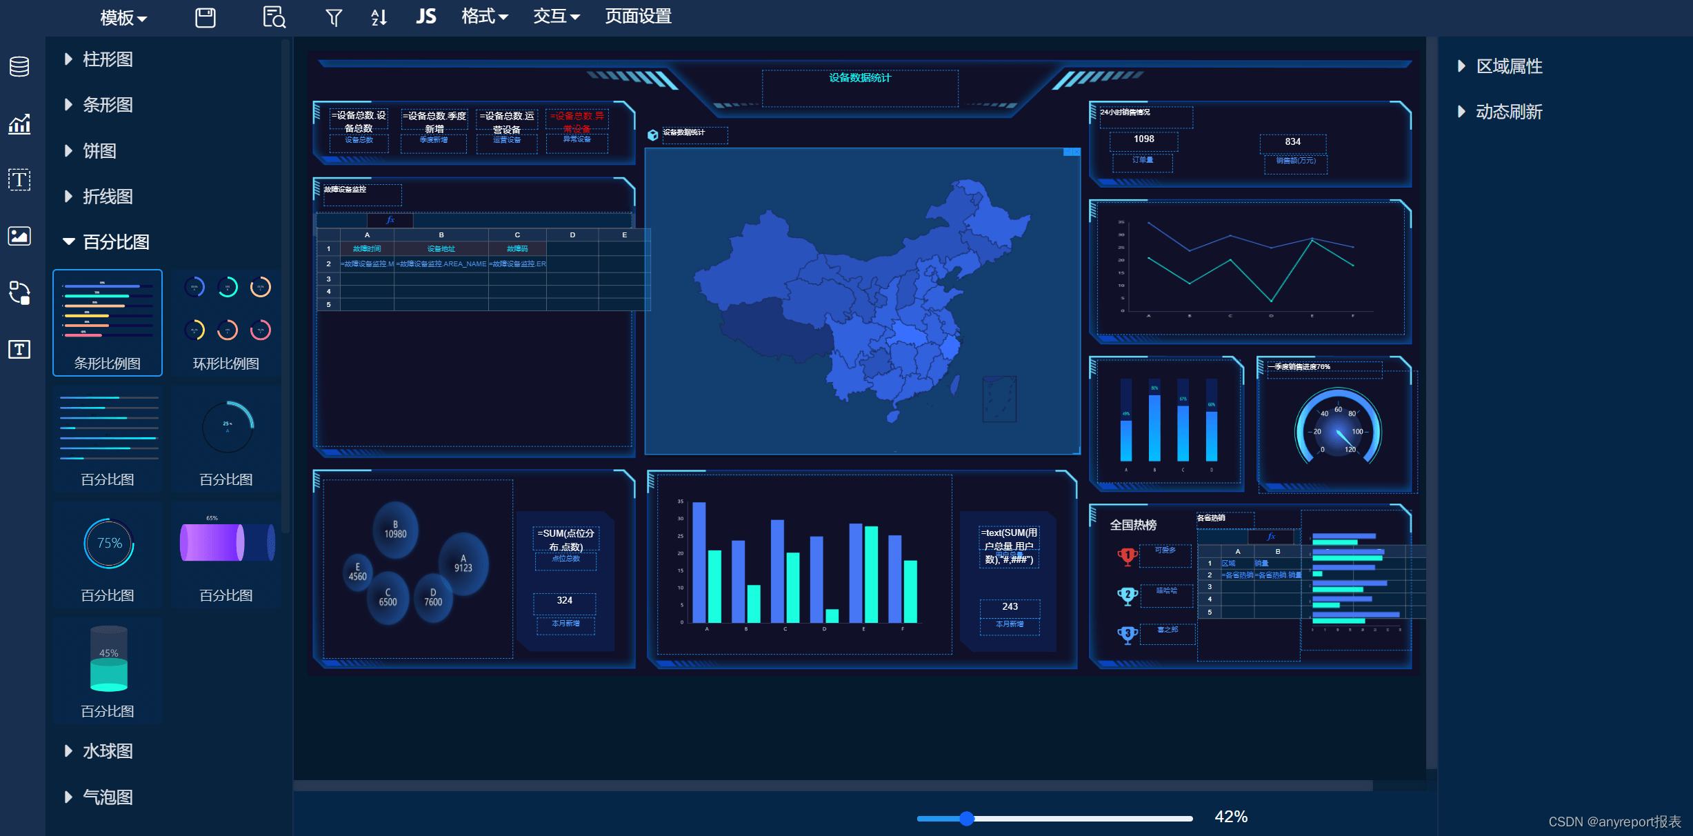Click the save icon in the toolbar
This screenshot has height=836, width=1693.
click(205, 17)
